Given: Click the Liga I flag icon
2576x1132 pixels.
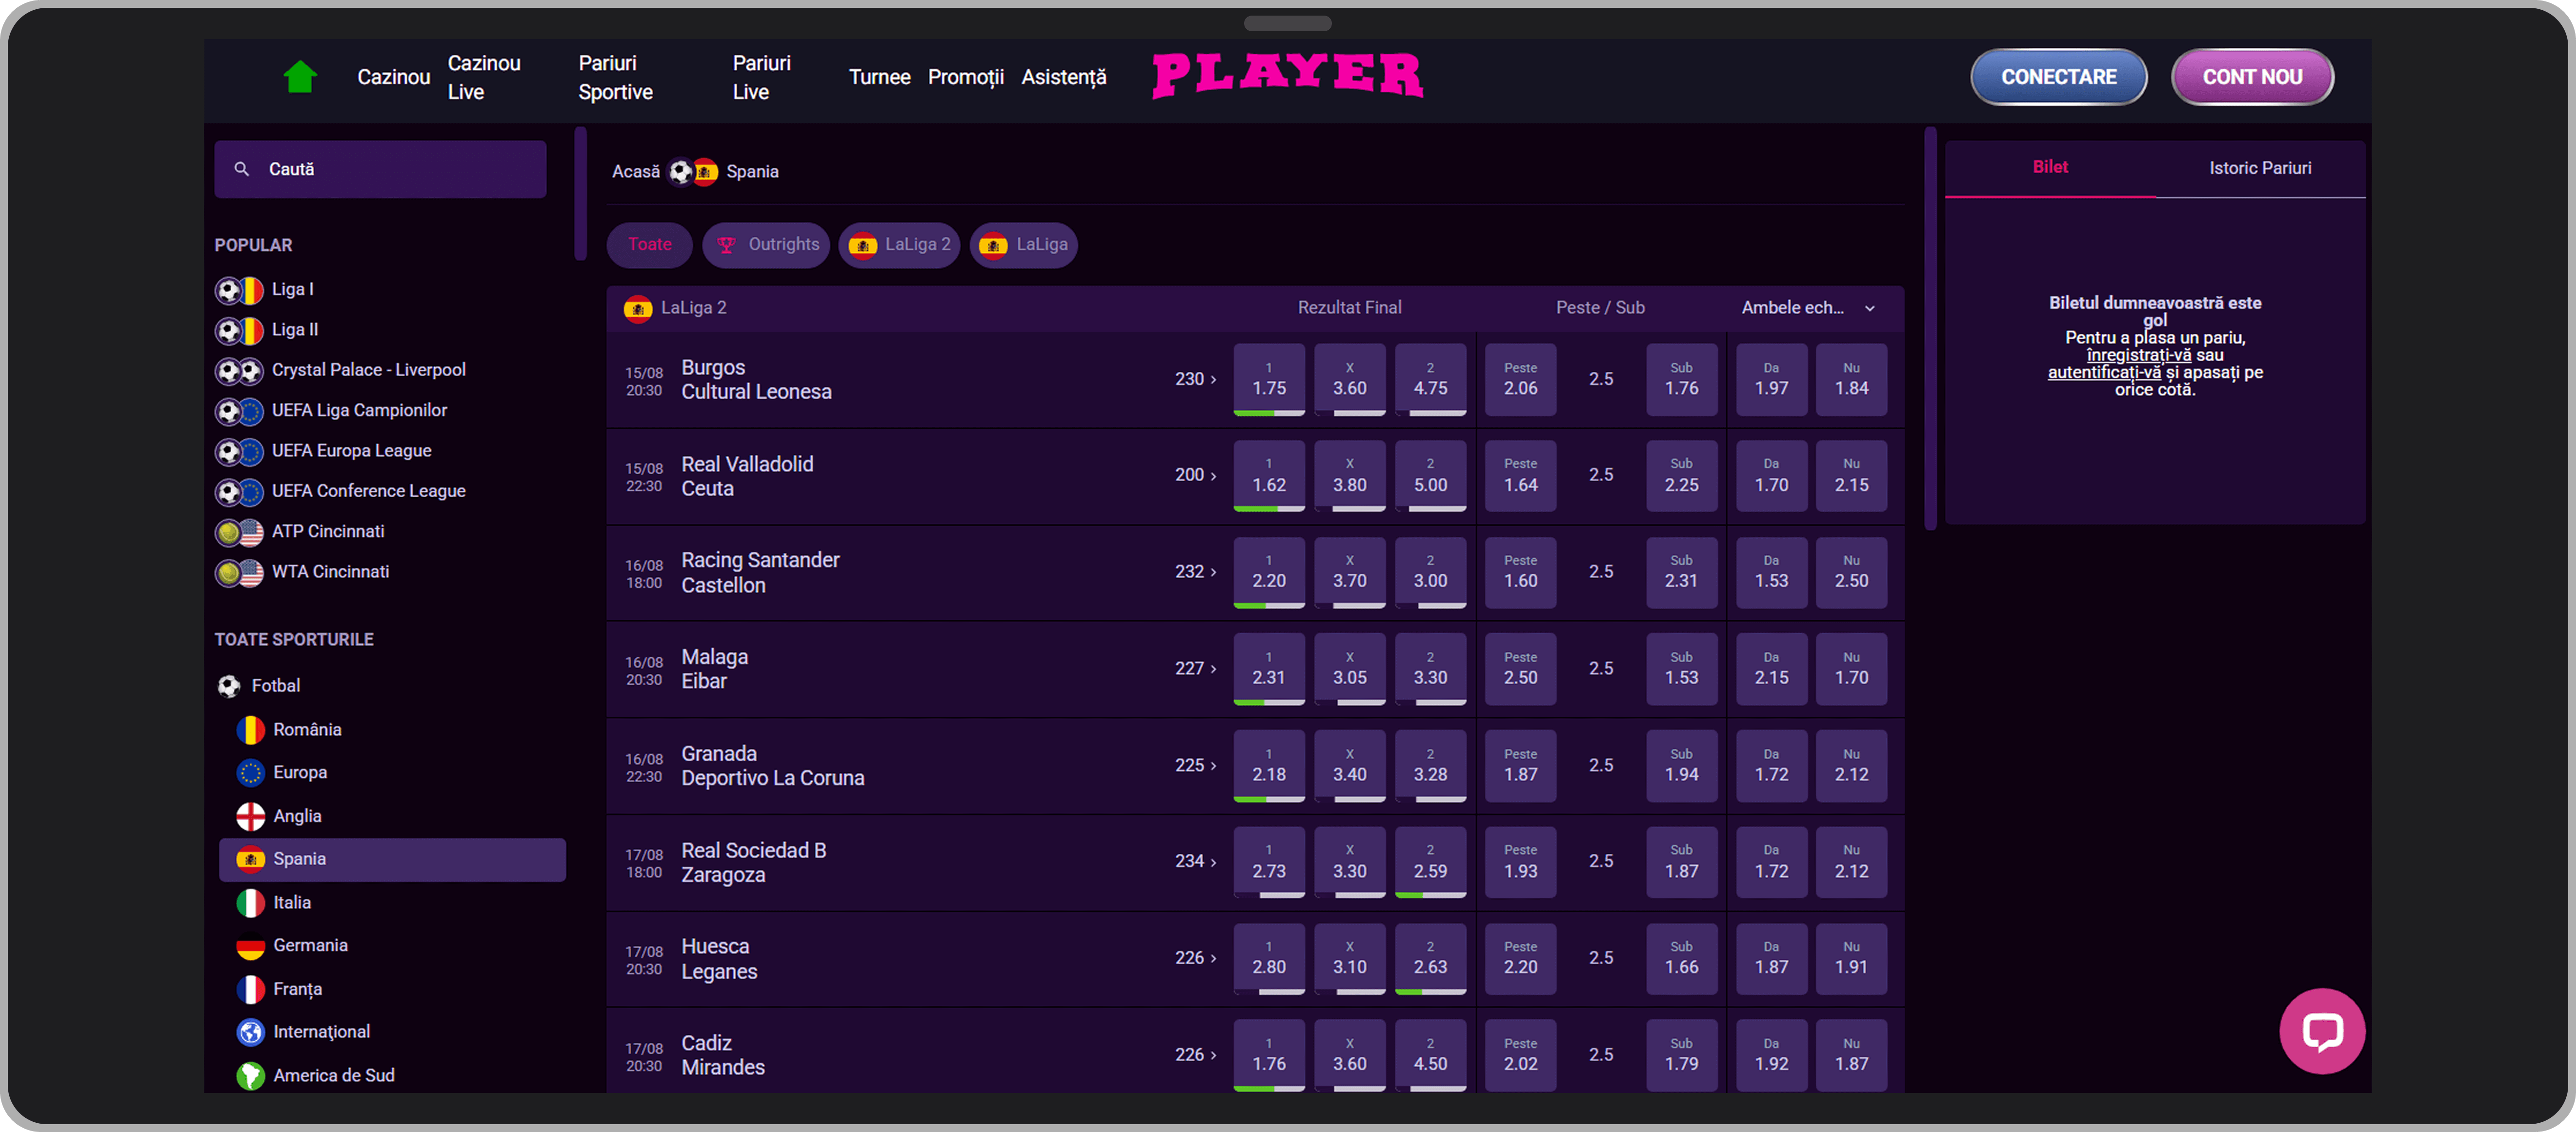Looking at the screenshot, I should pyautogui.click(x=239, y=290).
